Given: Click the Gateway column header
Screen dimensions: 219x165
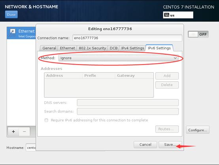Looking at the screenshot, I should click(x=134, y=76).
